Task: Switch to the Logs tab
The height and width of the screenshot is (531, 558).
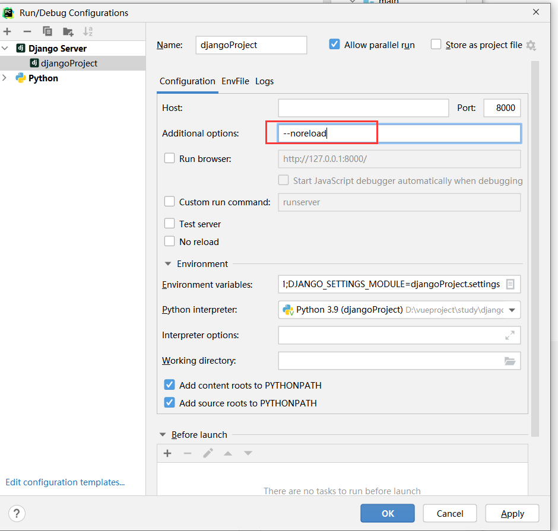Action: pyautogui.click(x=264, y=81)
